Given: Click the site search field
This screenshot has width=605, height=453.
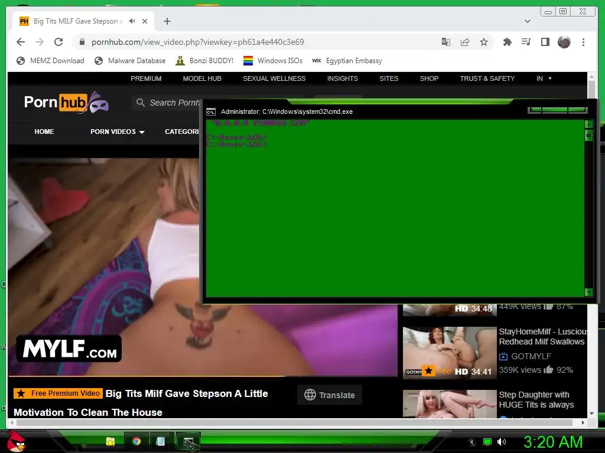Looking at the screenshot, I should point(166,103).
